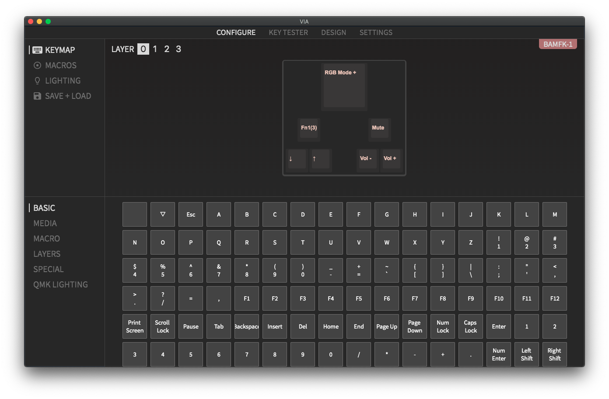Screen dimensions: 609x399
Task: Show Media keycodes category
Action: 45,223
